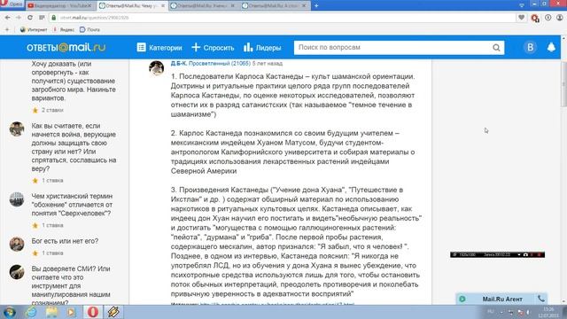The width and height of the screenshot is (567, 319).
Task: Open the downloads icon in toolbar
Action: pyautogui.click(x=548, y=18)
